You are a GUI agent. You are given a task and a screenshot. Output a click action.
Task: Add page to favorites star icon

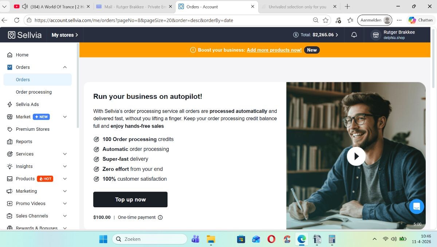point(326,20)
